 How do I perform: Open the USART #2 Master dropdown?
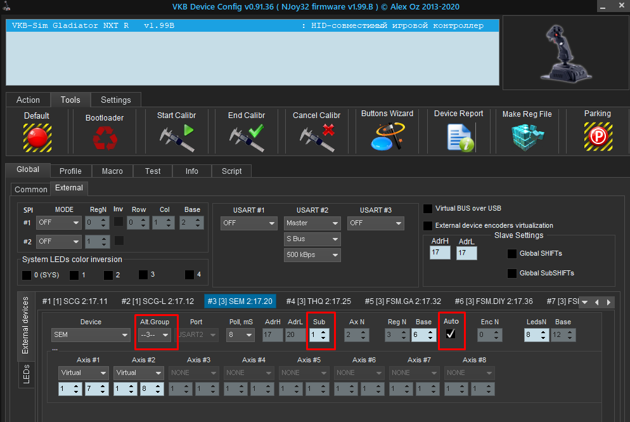pyautogui.click(x=312, y=223)
